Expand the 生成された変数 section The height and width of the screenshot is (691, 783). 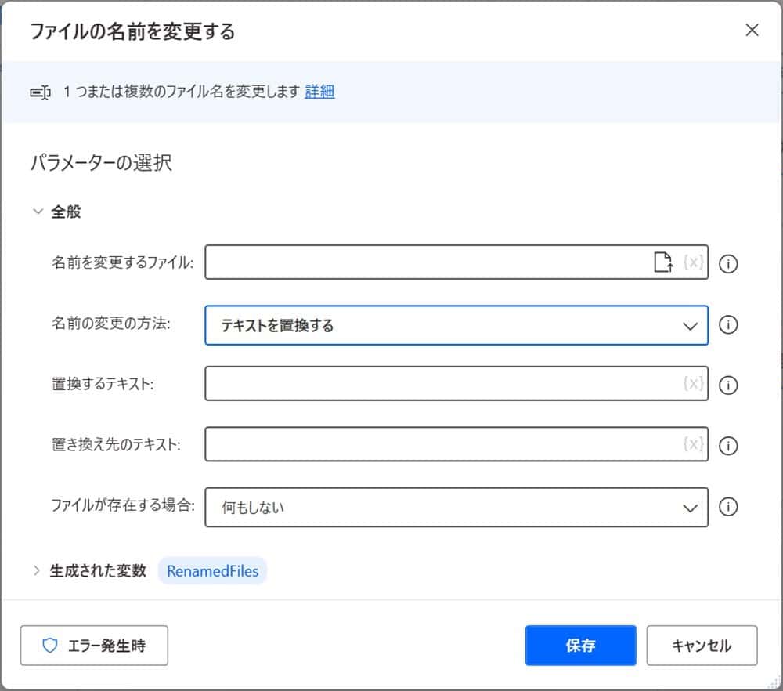(35, 571)
